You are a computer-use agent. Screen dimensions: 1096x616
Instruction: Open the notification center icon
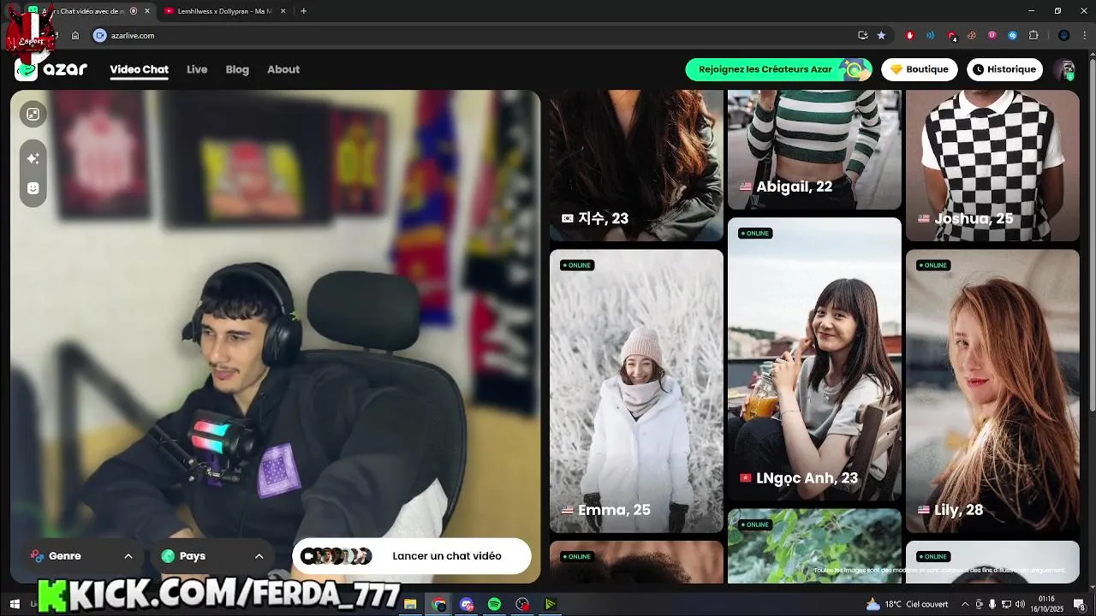(1082, 605)
